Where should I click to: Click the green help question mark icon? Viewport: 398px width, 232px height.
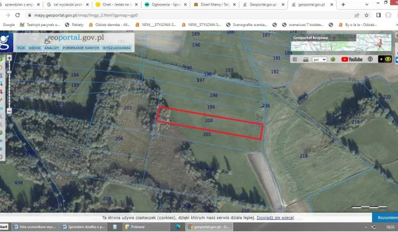point(333,59)
